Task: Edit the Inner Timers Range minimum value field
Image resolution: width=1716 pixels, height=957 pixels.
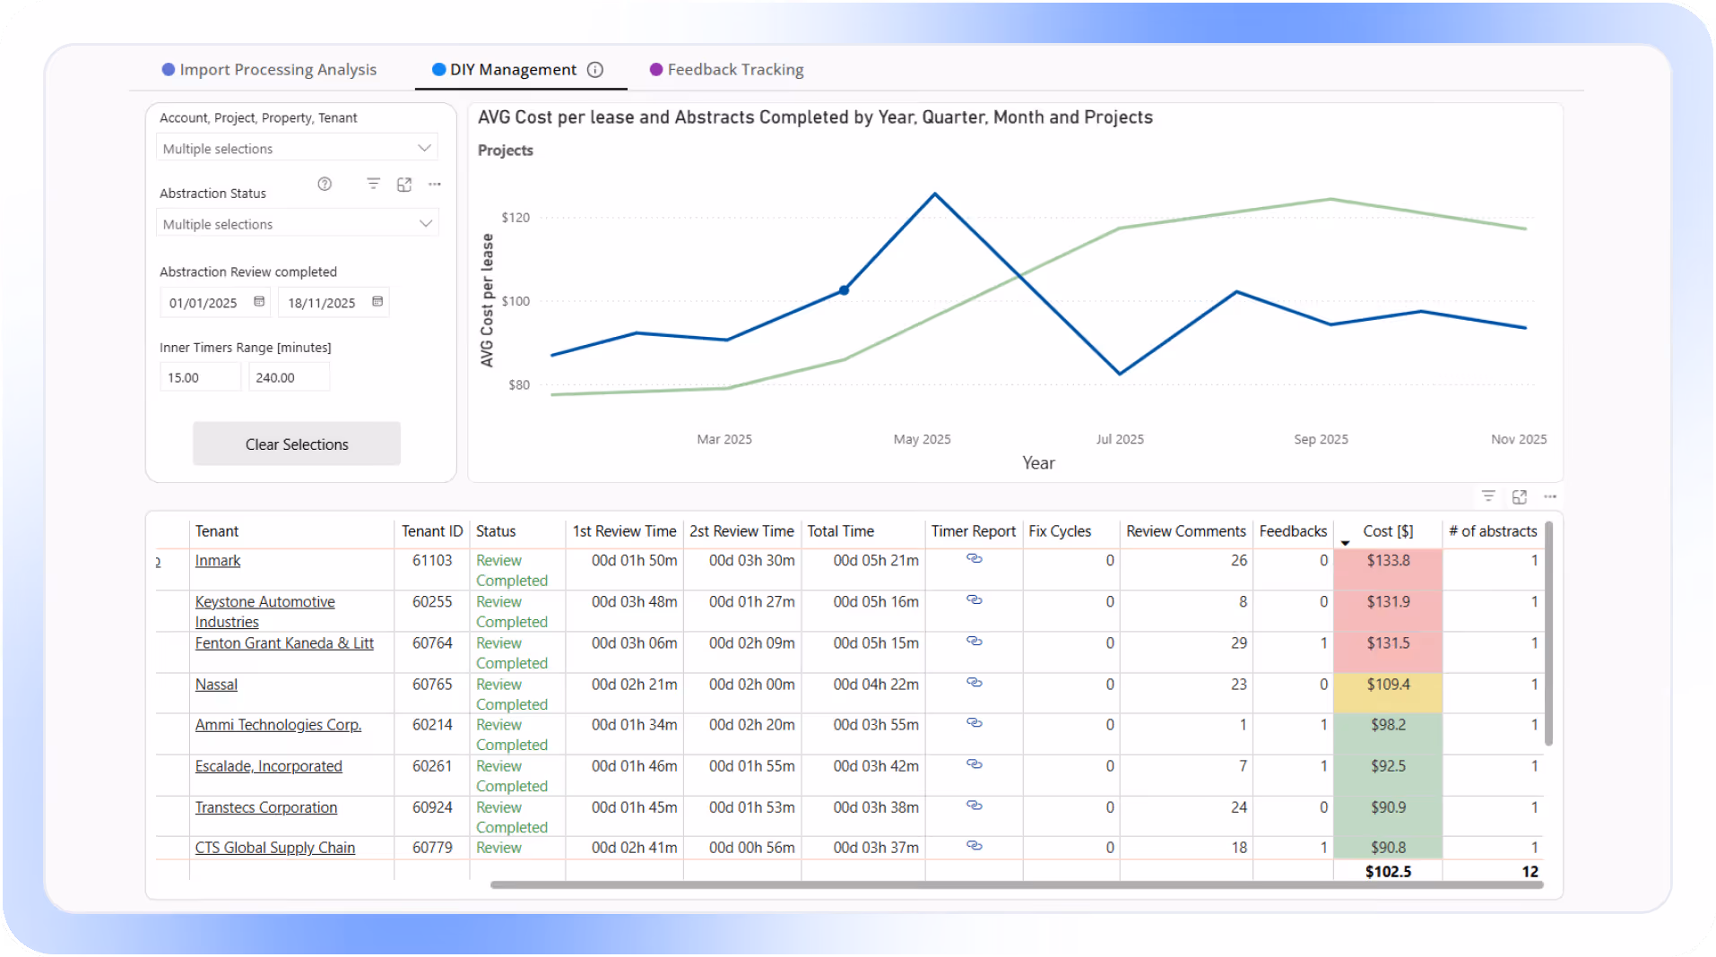Action: tap(199, 376)
